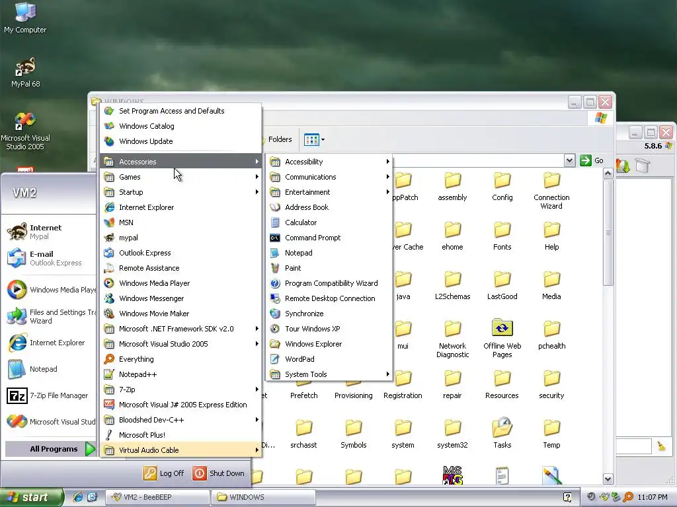Click the WINDOWS window scrollbar thumb

click(x=608, y=233)
